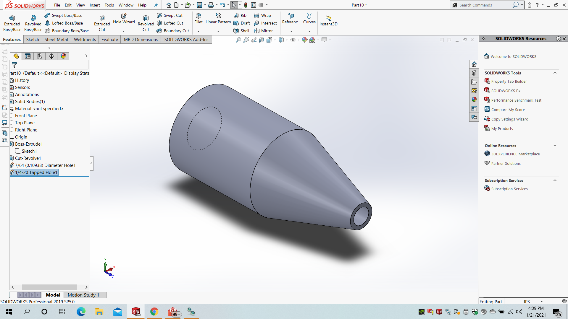This screenshot has height=319, width=568.
Task: Switch to the Evaluate tab
Action: point(110,40)
